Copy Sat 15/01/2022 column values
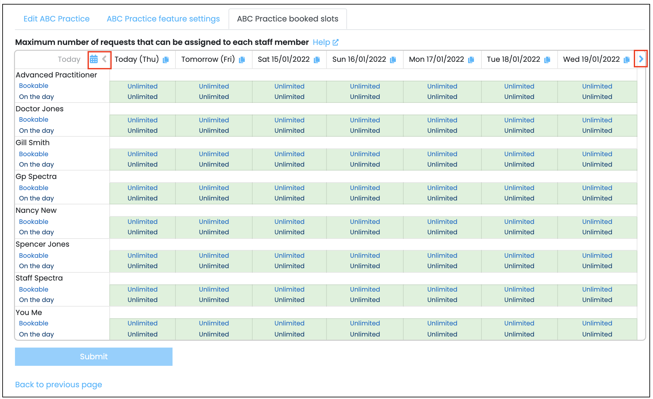 [317, 60]
